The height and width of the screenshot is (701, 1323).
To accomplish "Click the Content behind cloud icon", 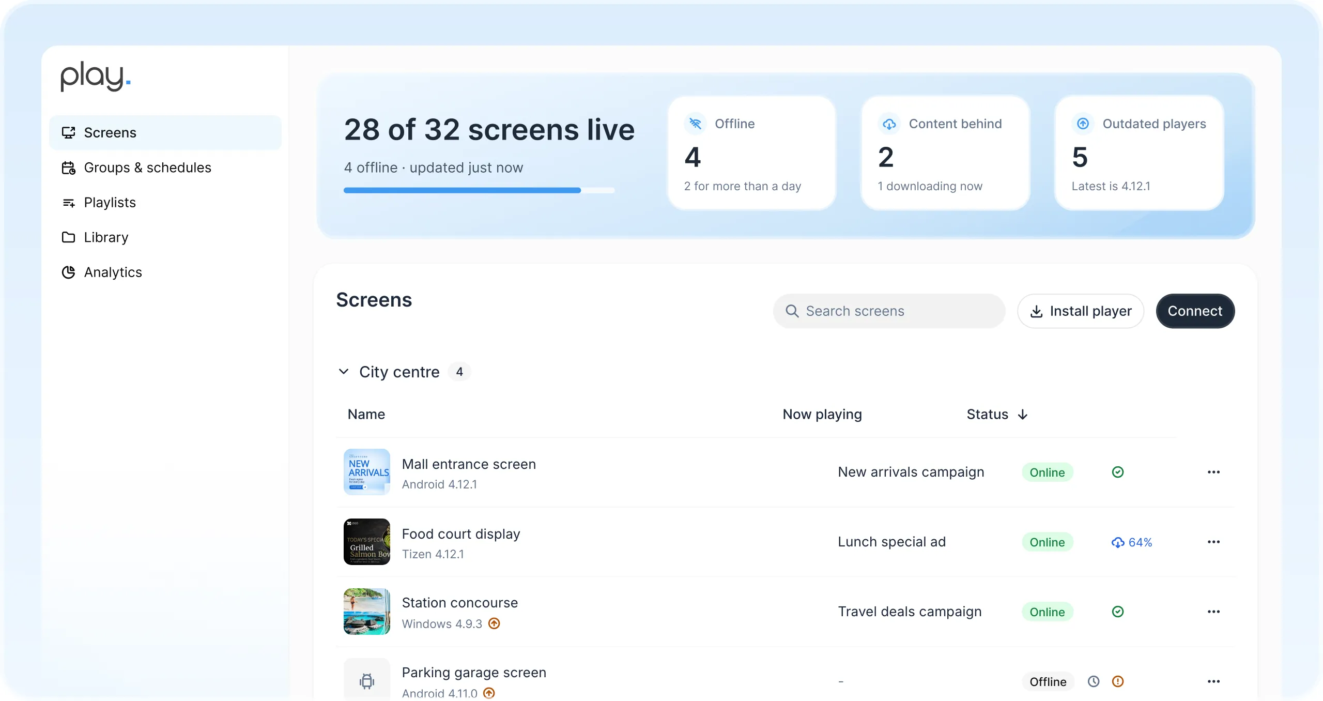I will pos(889,124).
